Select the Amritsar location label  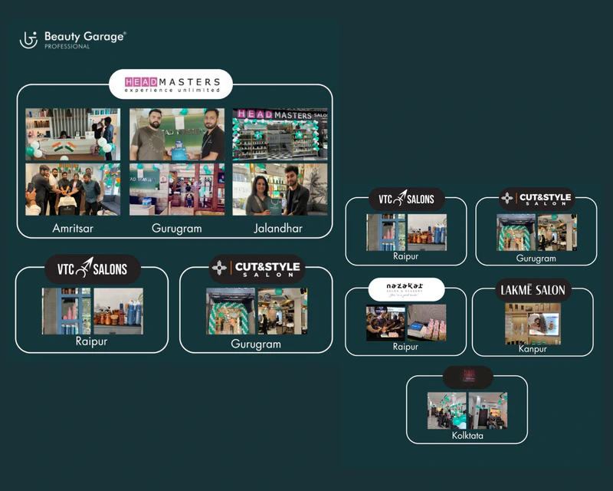coord(73,228)
